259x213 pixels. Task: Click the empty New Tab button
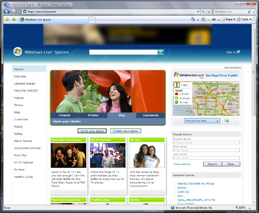tap(92, 19)
